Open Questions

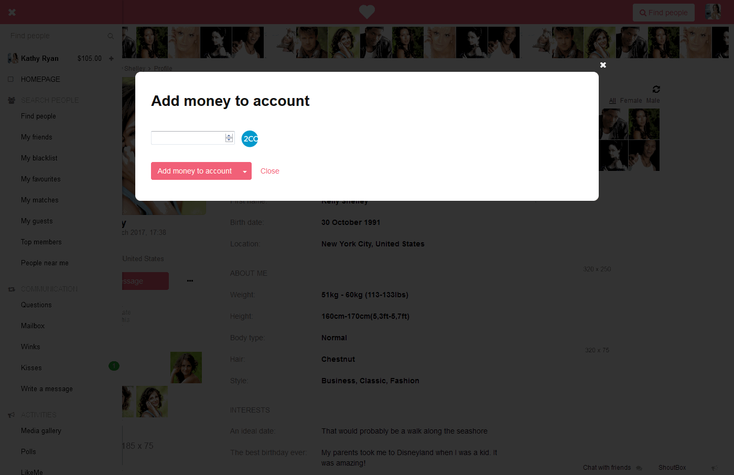click(x=36, y=305)
